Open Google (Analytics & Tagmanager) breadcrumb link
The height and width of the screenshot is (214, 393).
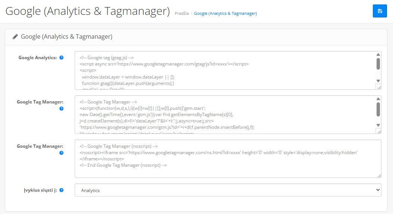point(225,13)
